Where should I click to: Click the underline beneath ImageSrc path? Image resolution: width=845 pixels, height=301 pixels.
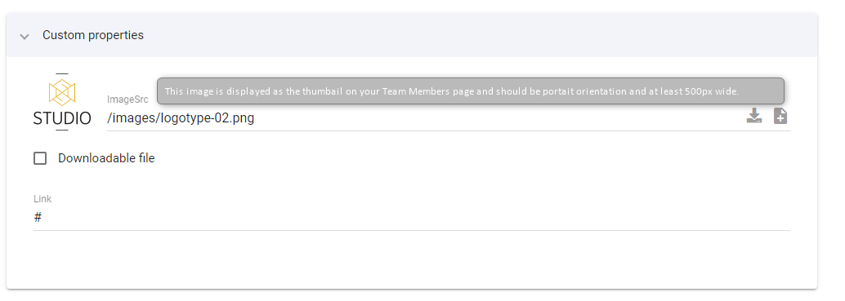449,131
